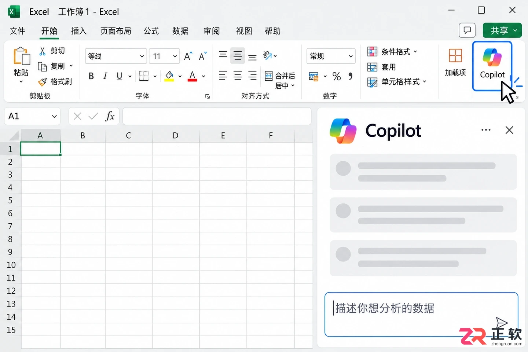Click the fill color bucket icon
Viewport: 528px width, 352px height.
tap(169, 76)
